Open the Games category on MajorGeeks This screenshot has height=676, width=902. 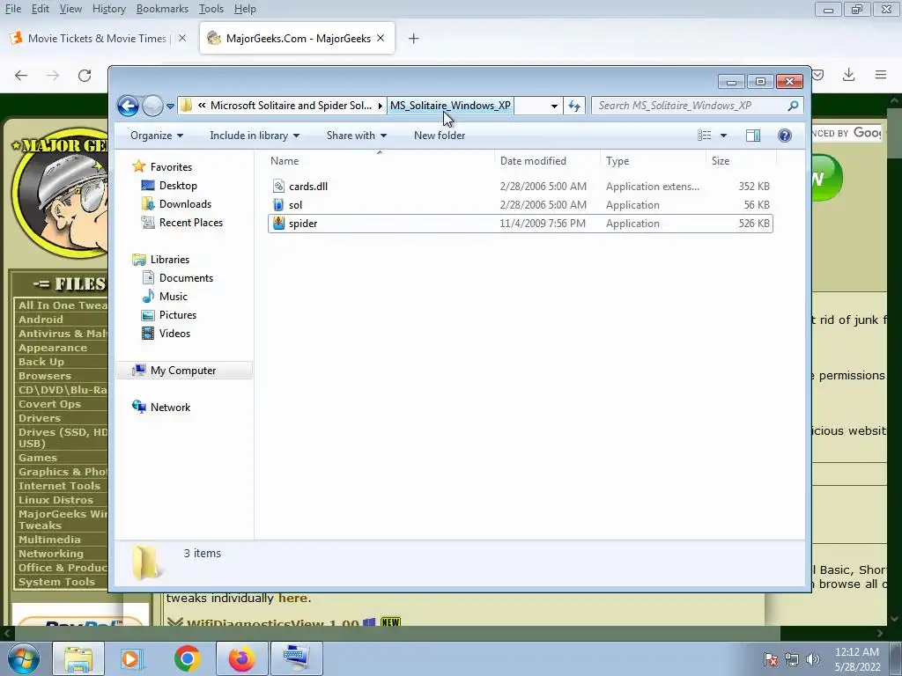[38, 458]
